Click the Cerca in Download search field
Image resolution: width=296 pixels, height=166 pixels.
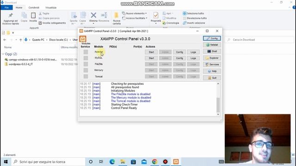(259, 40)
